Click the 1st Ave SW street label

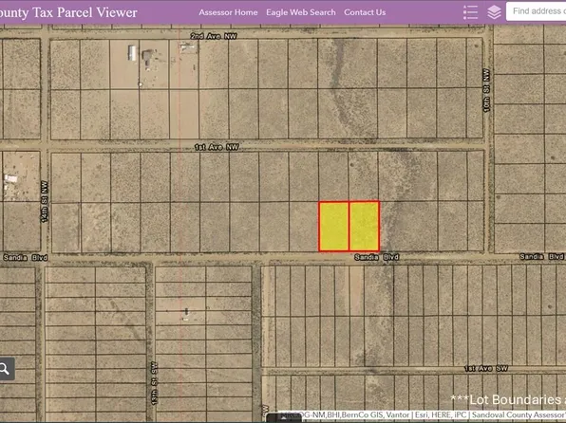pos(486,368)
